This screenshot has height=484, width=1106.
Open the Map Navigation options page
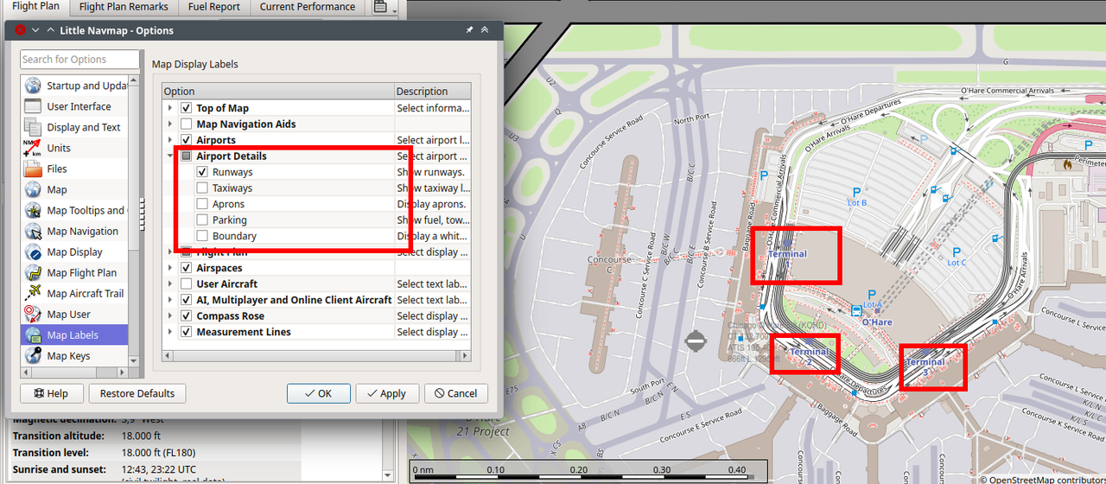(x=75, y=231)
